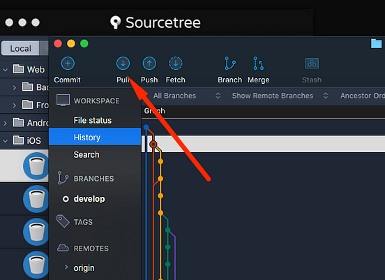Collapse the Web folder group
The height and width of the screenshot is (280, 385).
[6, 70]
